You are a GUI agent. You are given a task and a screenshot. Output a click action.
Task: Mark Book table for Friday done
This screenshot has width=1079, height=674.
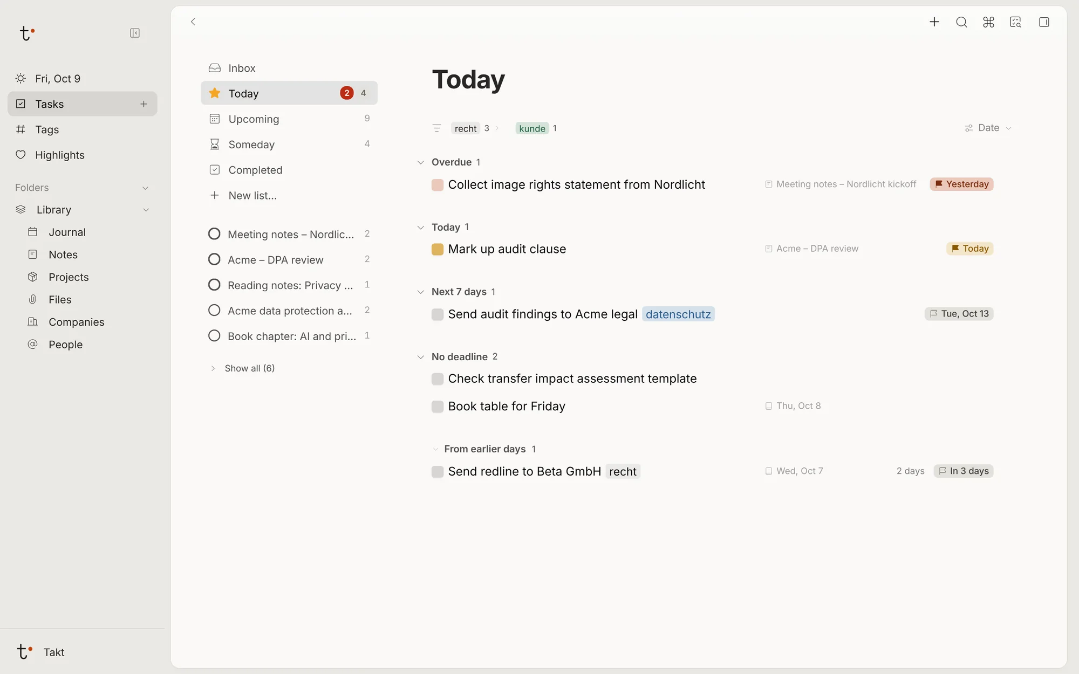(438, 407)
